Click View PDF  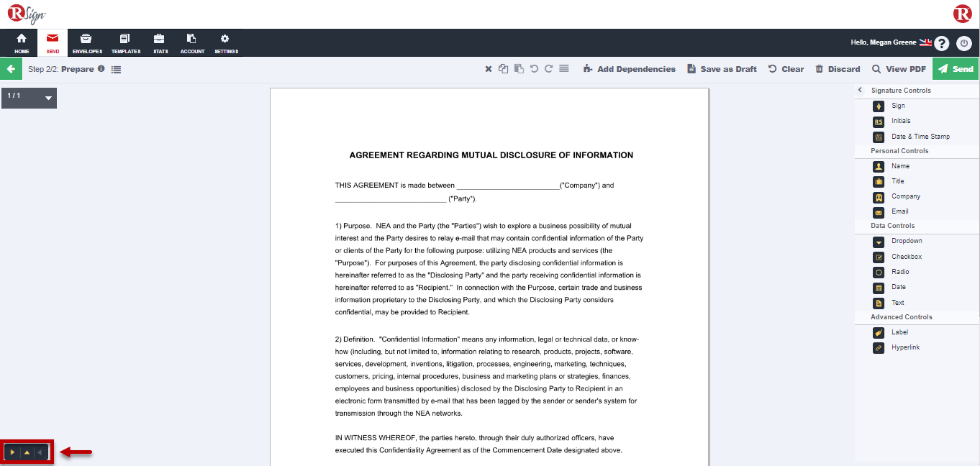[x=899, y=69]
